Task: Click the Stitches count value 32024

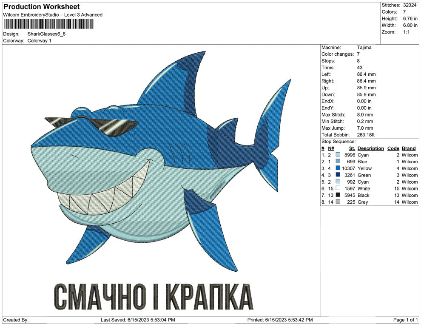Action: point(410,5)
